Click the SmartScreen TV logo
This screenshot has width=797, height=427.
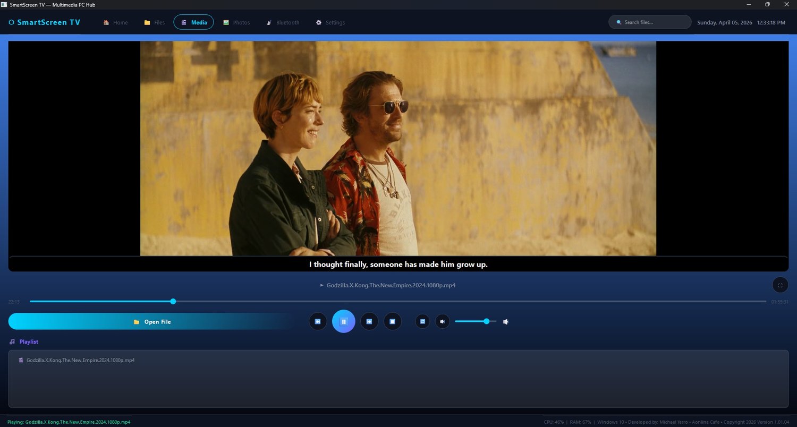point(45,22)
